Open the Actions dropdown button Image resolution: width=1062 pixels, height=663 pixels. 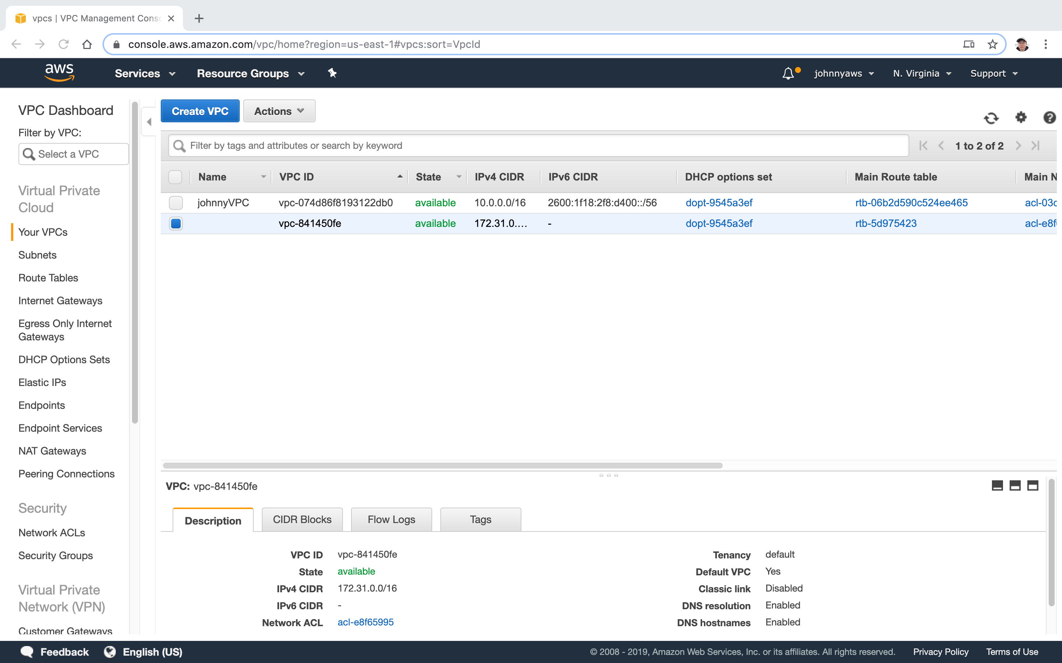click(279, 111)
